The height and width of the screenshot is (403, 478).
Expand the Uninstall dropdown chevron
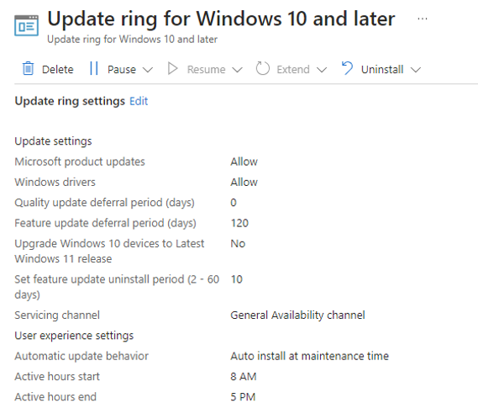(x=416, y=70)
